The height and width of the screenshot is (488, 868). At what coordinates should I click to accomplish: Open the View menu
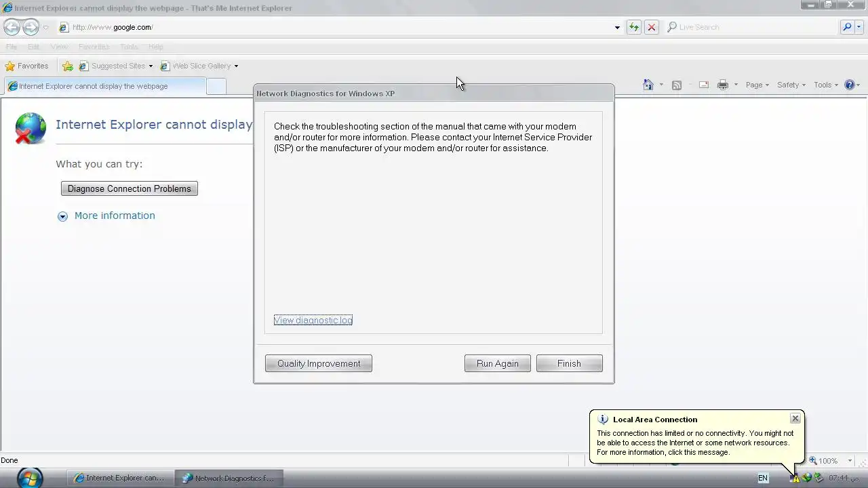59,47
